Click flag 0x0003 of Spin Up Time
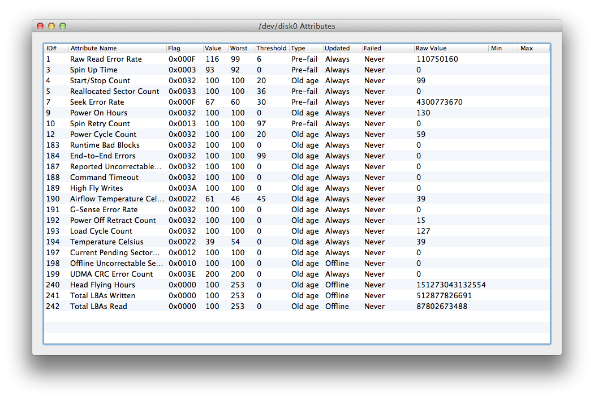The height and width of the screenshot is (400, 594). click(182, 70)
